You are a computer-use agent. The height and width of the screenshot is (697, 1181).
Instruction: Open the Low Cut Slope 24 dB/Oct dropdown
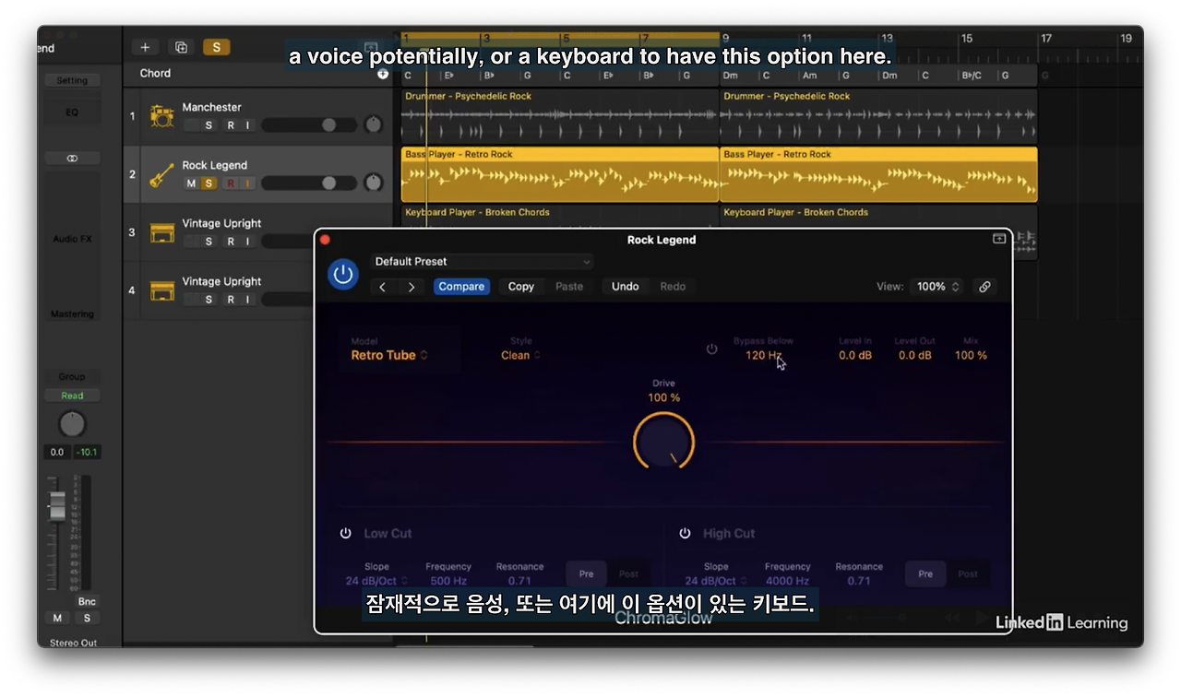(x=376, y=582)
